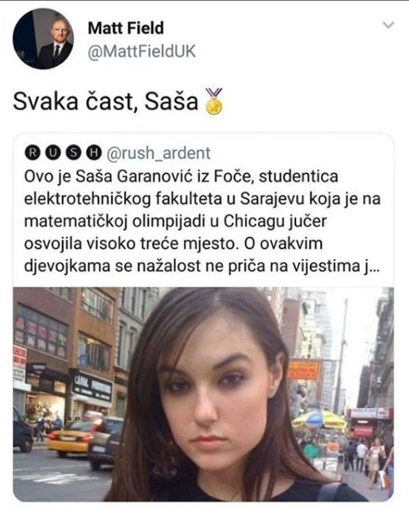Open the quoted tweet text body
Image resolution: width=409 pixels, height=508 pixels.
click(202, 221)
